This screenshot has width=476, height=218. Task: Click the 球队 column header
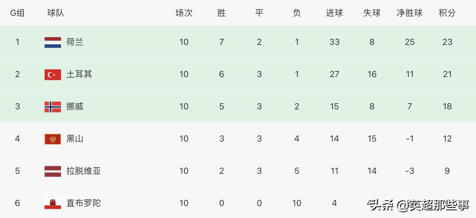click(56, 13)
